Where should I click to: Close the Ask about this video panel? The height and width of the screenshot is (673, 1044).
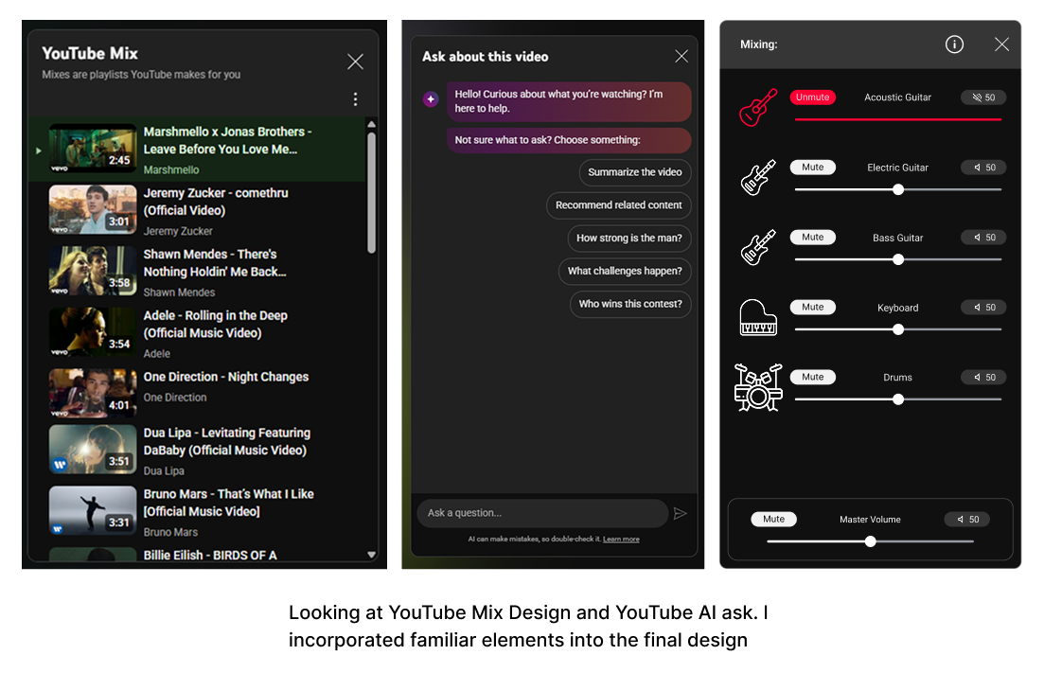[681, 57]
